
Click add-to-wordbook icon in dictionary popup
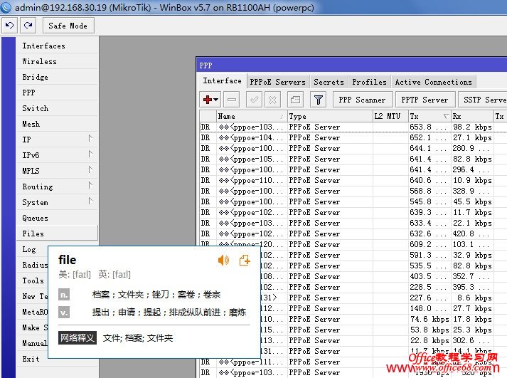245,260
